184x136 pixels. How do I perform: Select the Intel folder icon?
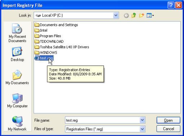tap(37, 30)
